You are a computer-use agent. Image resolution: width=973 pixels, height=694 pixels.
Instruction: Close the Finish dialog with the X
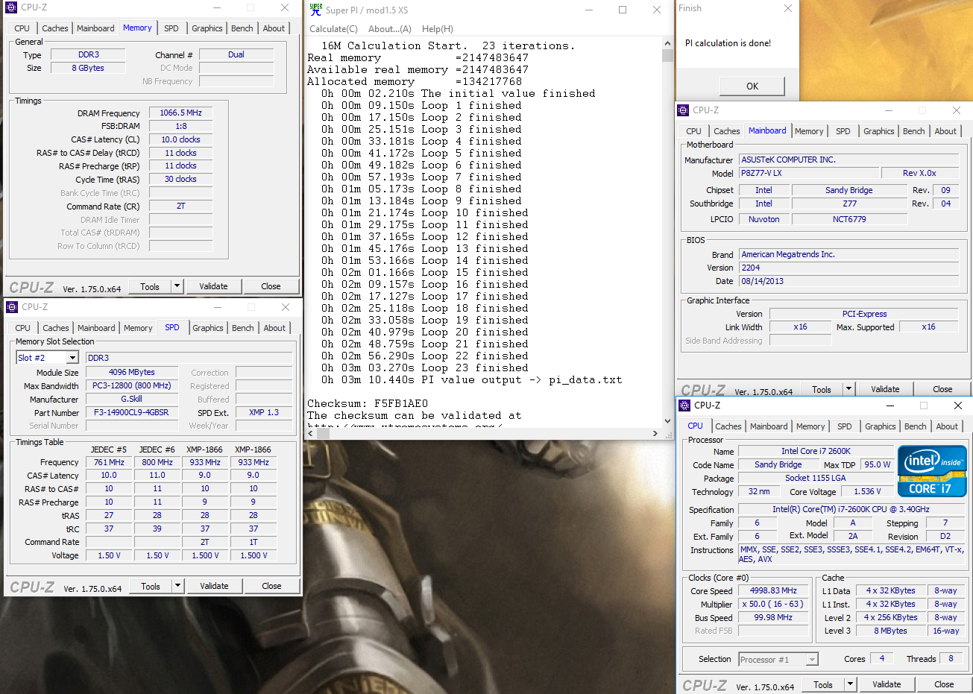coord(787,8)
